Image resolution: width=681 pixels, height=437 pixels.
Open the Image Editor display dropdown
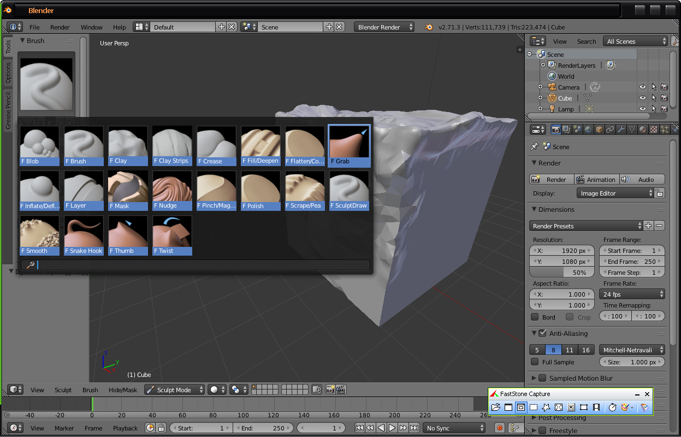coord(615,193)
